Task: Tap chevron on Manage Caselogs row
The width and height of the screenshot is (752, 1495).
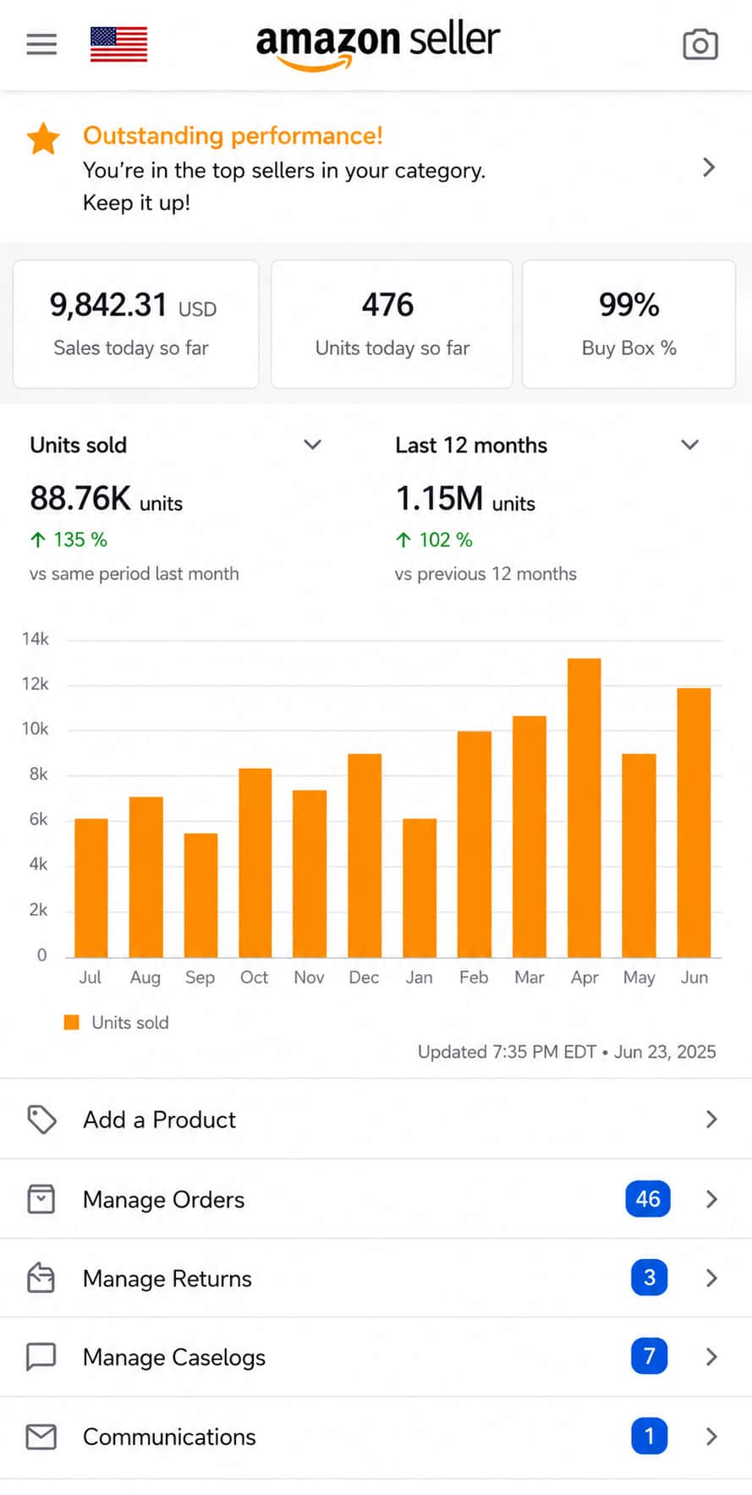Action: (711, 1357)
